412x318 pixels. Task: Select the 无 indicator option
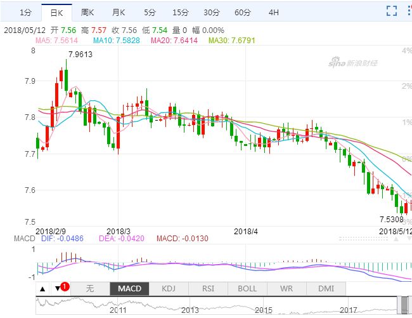tap(90, 289)
